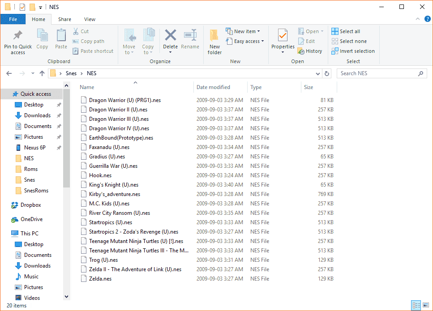Click navigation pane scrollbar up arrow
Viewport: 433px width, 311px height.
click(x=67, y=86)
